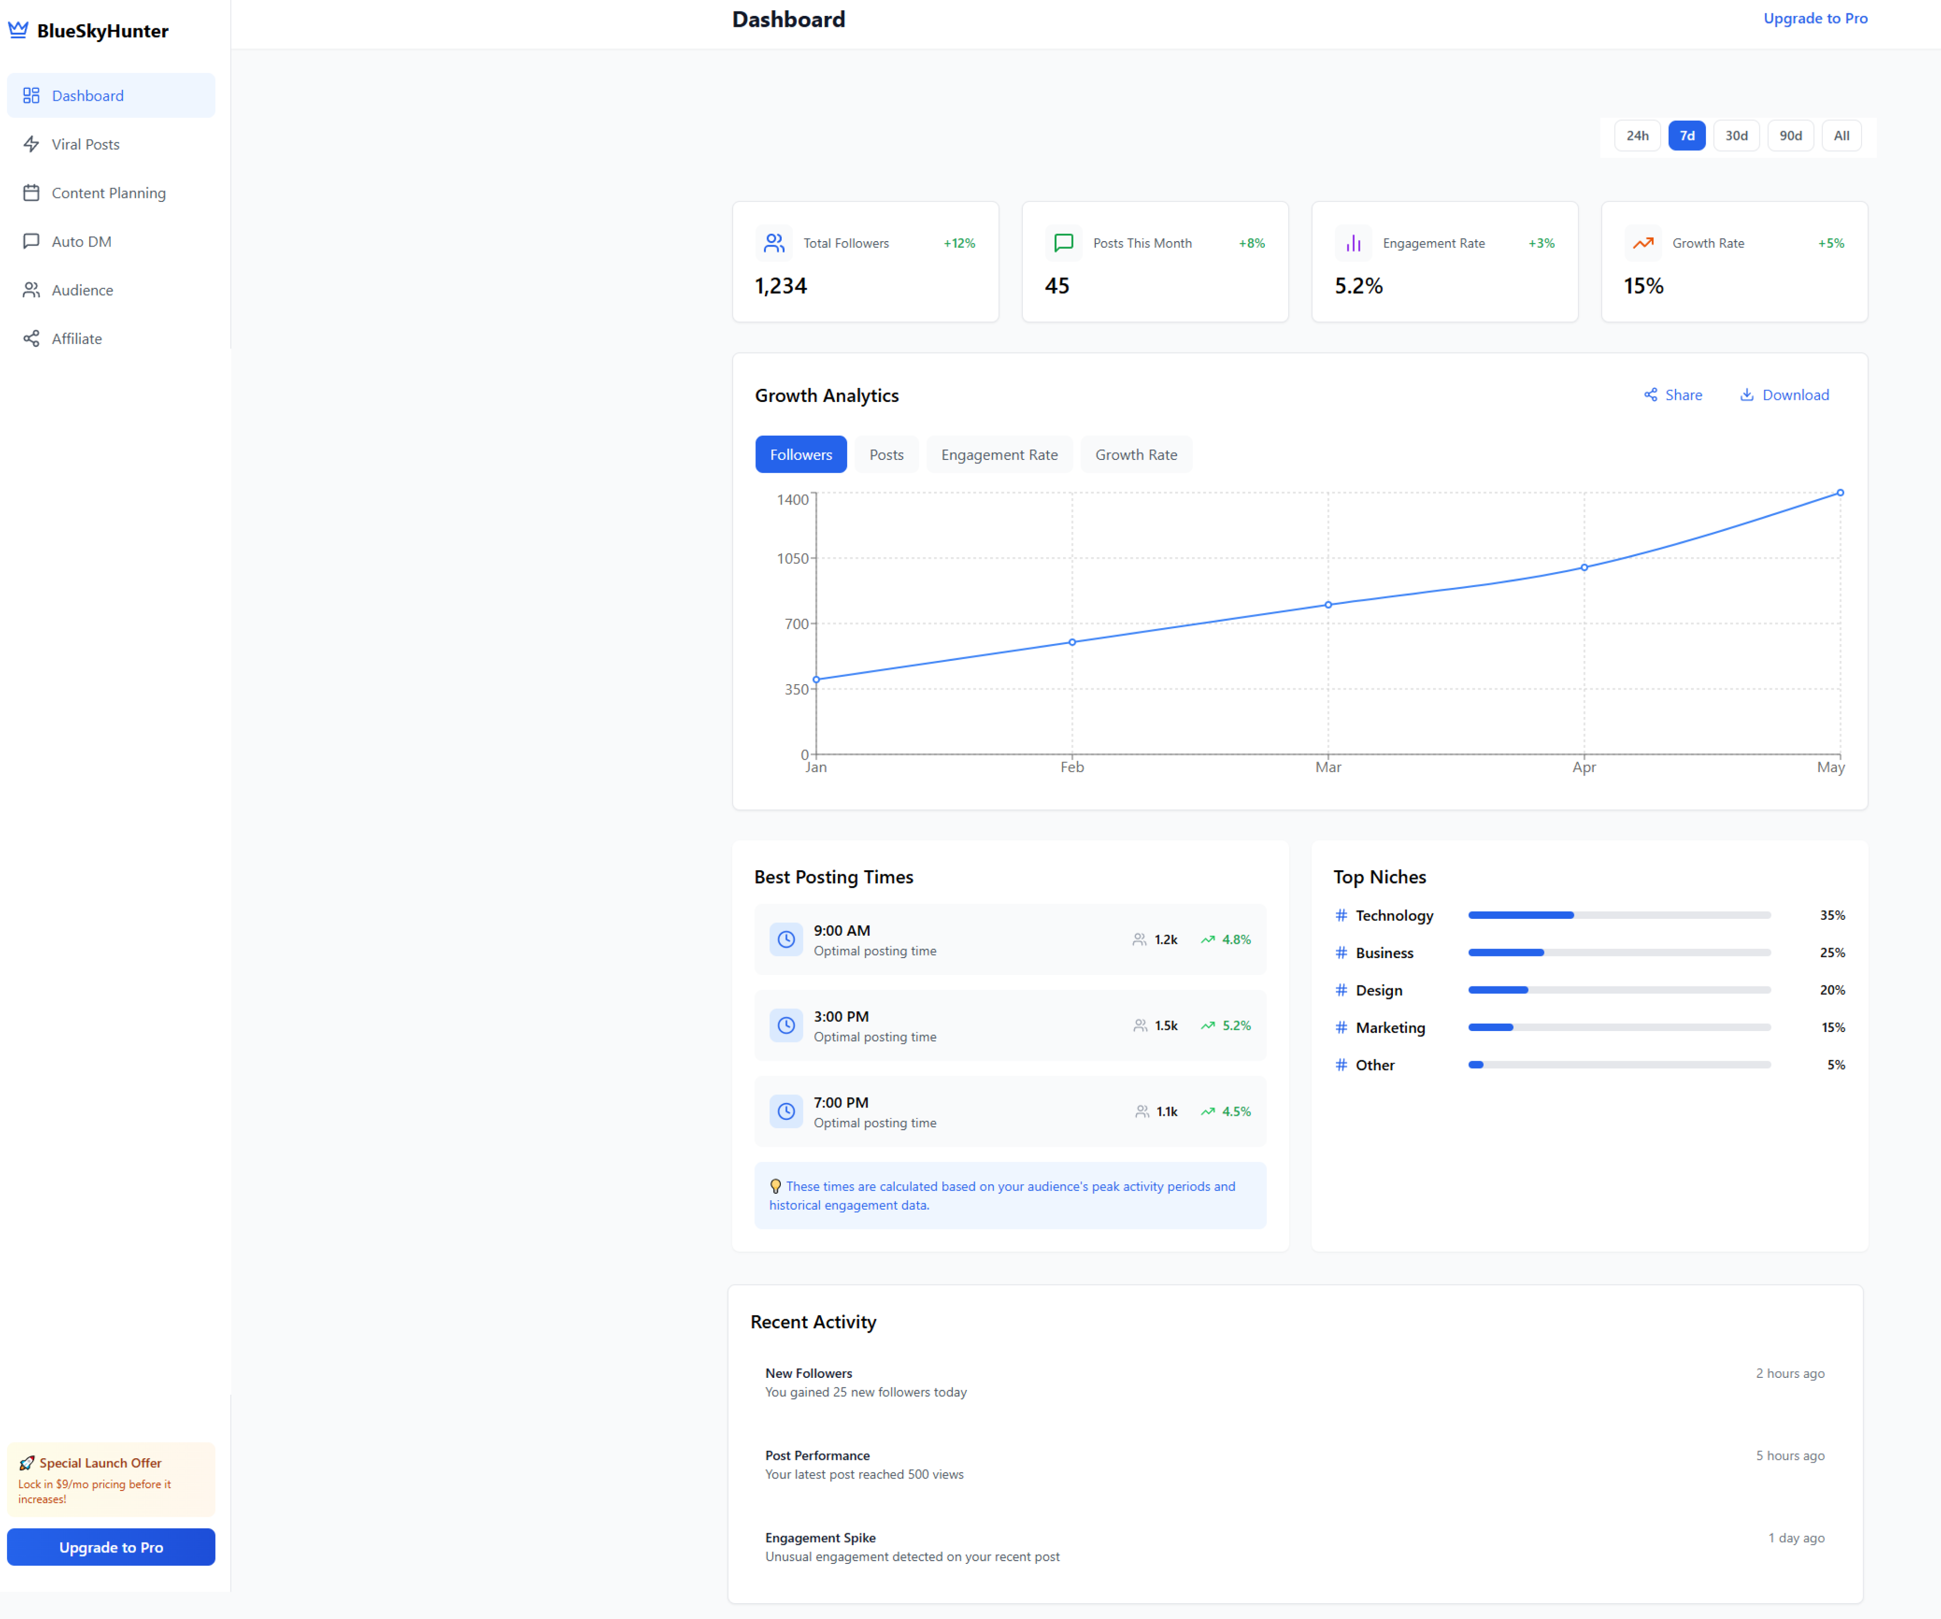Click the Total Followers card icon
Screen dimensions: 1941x1619
[x=774, y=243]
